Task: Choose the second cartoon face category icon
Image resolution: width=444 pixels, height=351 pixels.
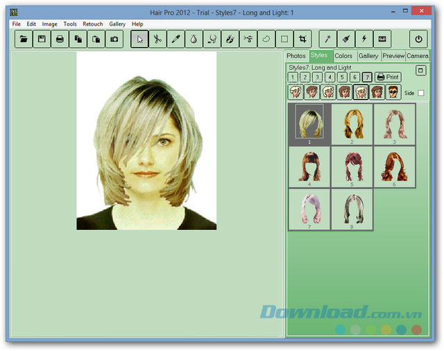Action: [x=311, y=92]
